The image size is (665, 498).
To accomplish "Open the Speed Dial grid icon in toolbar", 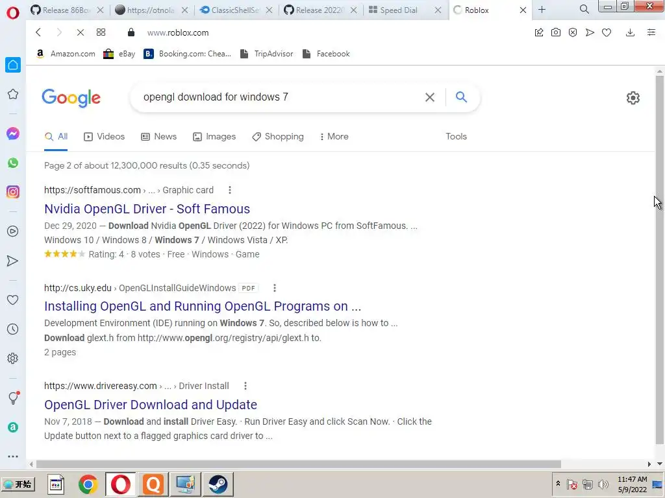I will [x=101, y=32].
